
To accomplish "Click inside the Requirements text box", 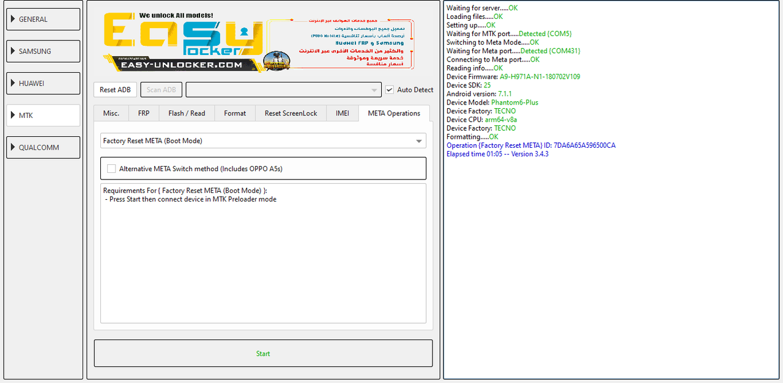I will [x=263, y=254].
